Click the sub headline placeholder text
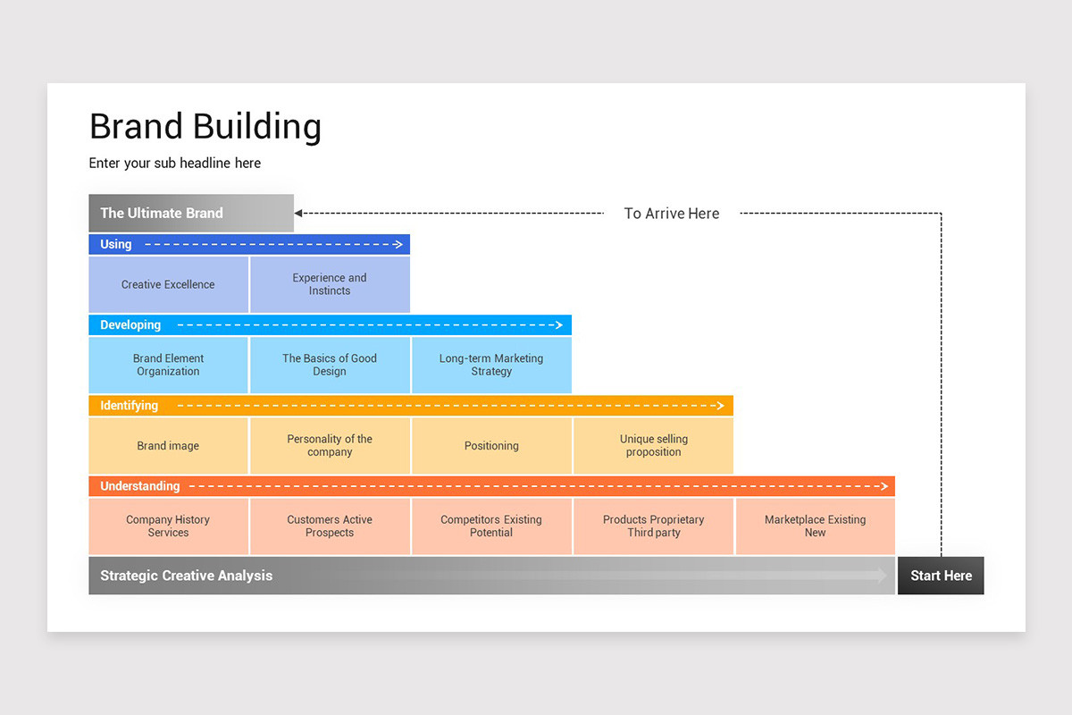 coord(174,163)
